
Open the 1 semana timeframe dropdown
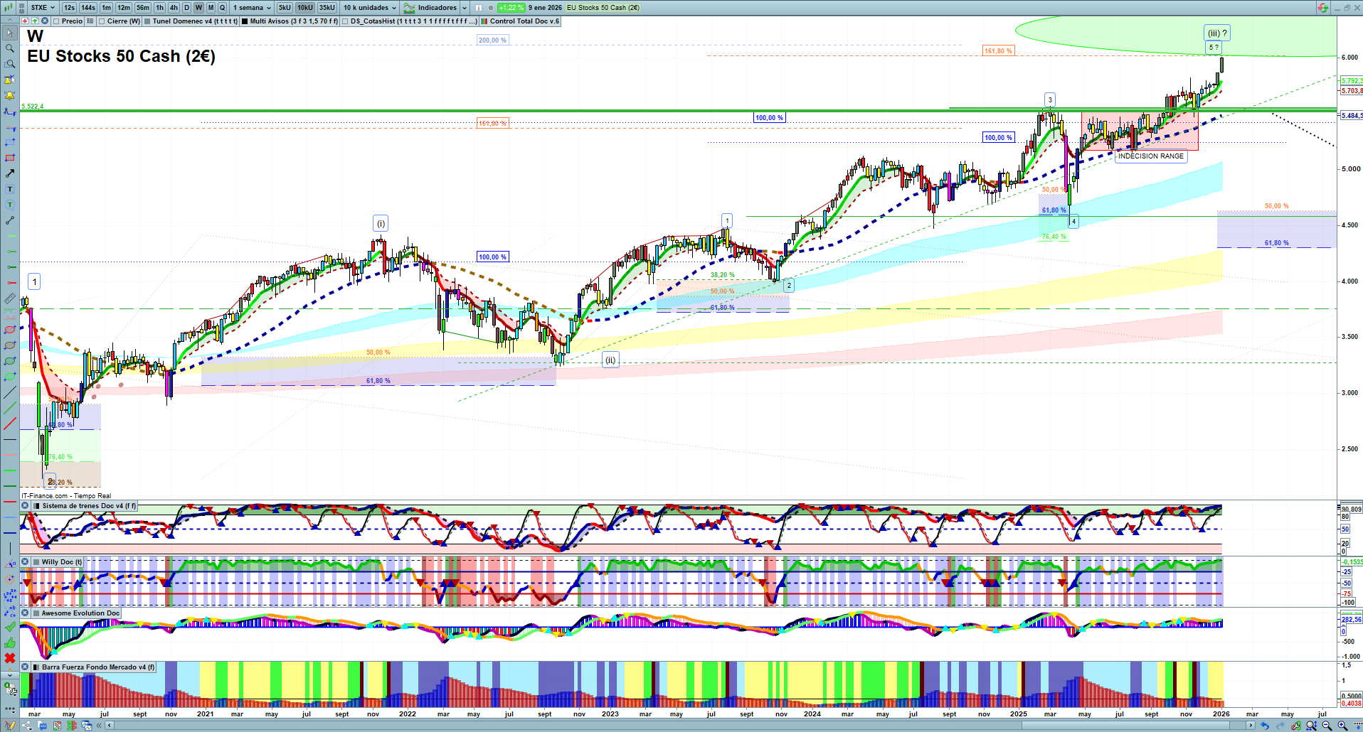pos(252,8)
